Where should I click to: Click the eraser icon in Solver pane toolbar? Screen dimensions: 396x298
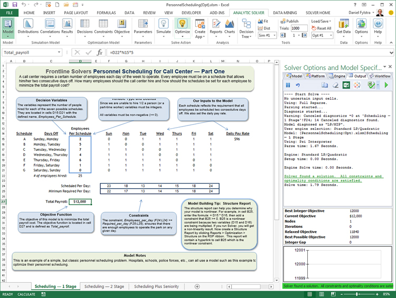tap(334, 85)
